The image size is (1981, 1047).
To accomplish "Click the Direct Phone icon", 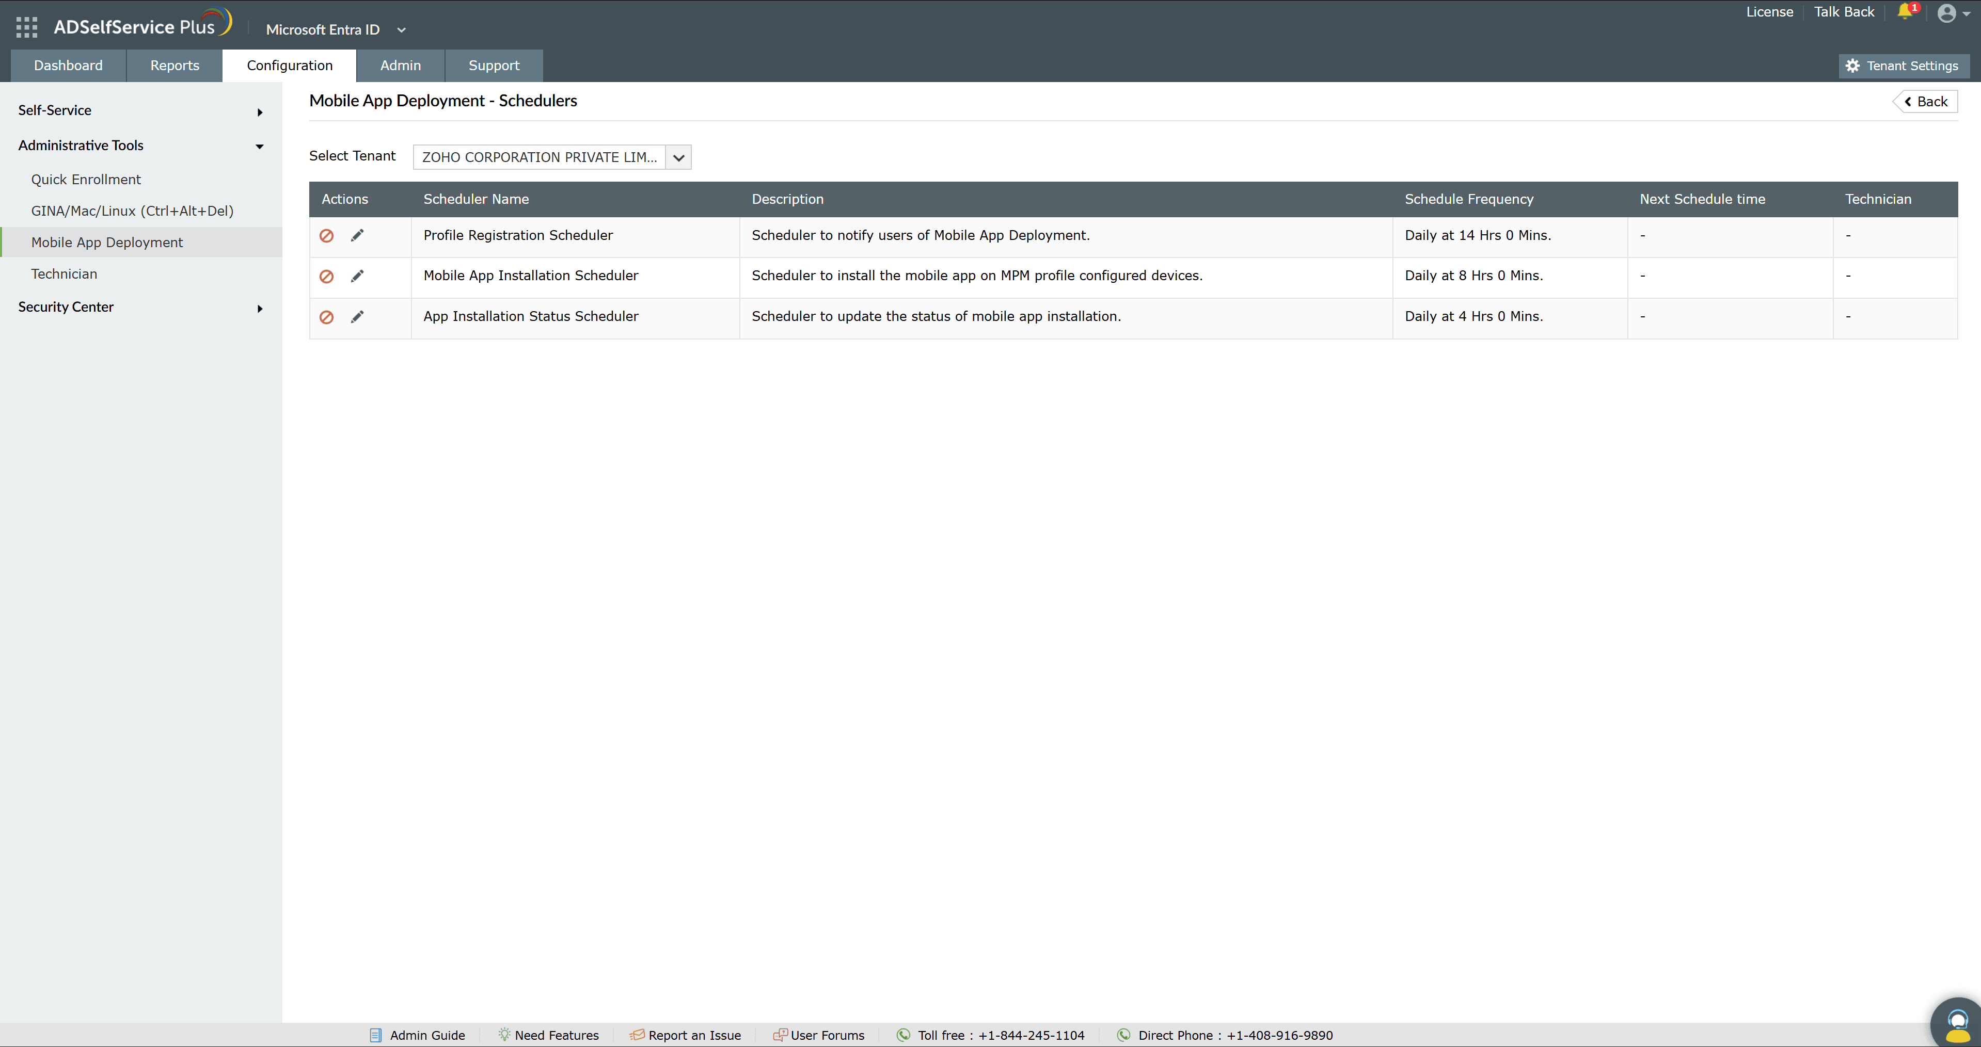I will coord(1123,1035).
